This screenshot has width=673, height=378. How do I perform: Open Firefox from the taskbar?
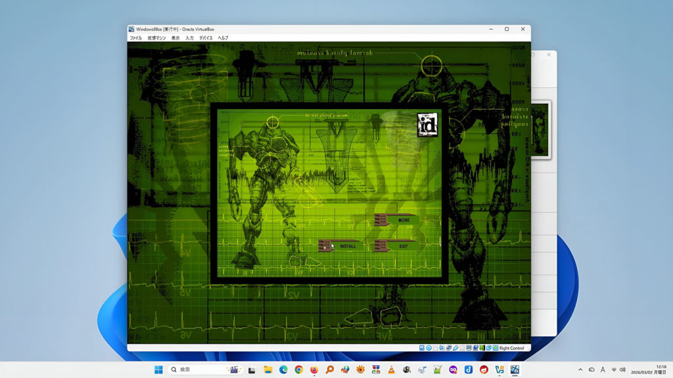[314, 370]
